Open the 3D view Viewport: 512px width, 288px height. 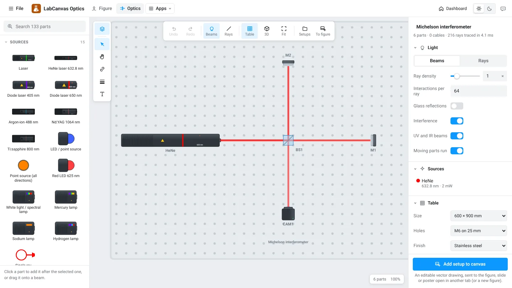click(267, 31)
